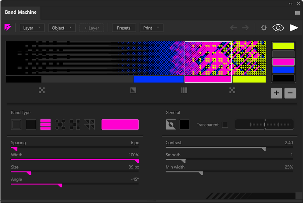Adjust the Spacing slider
Screen dimensions: 303x203
pyautogui.click(x=75, y=149)
